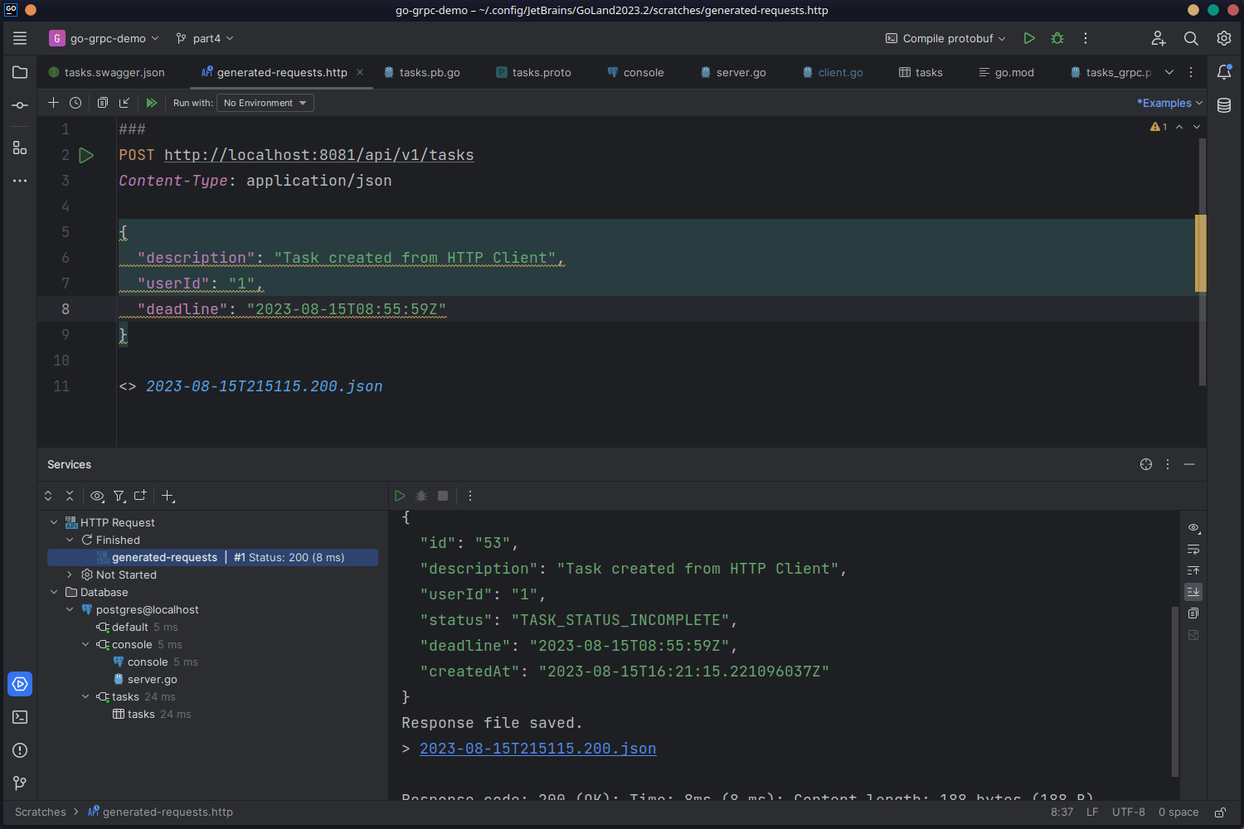Open the Terminal tool window
The image size is (1244, 829).
[x=20, y=717]
